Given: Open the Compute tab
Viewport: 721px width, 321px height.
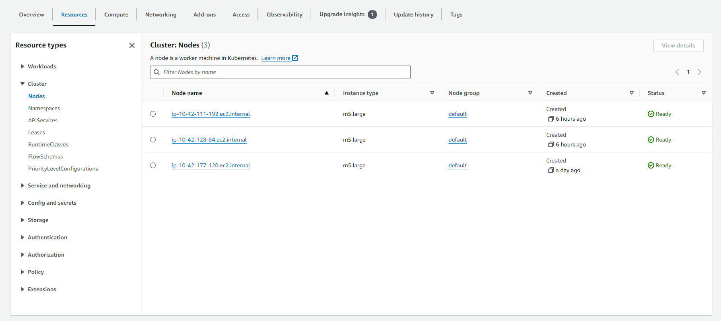Looking at the screenshot, I should tap(116, 14).
